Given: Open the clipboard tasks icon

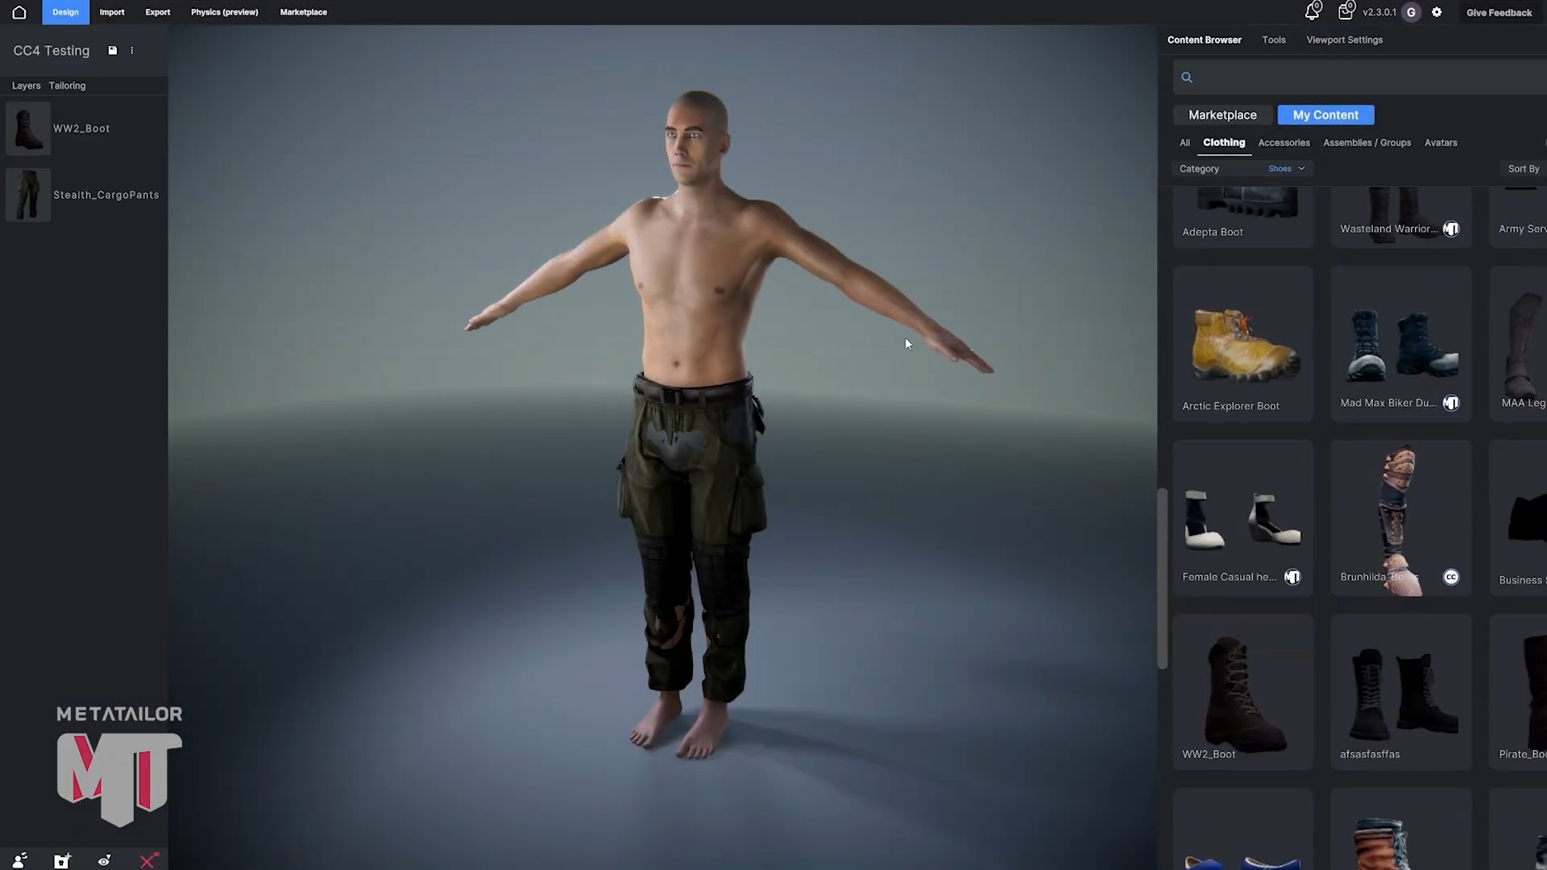Looking at the screenshot, I should click(1346, 11).
